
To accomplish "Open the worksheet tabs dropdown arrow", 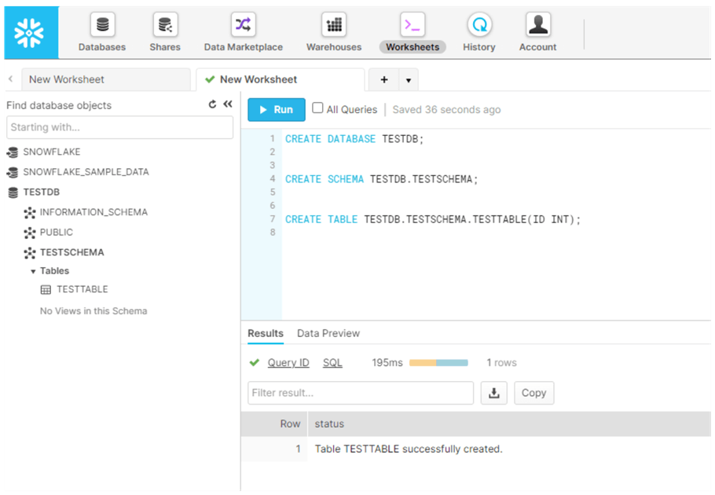I will pos(409,80).
